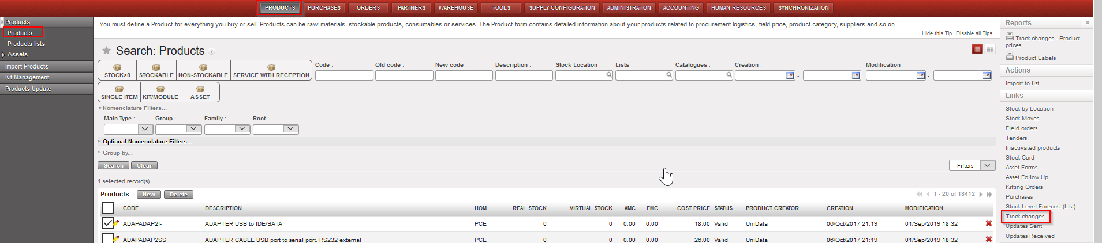The image size is (1102, 243).
Task: Click the Disable all Tips link
Action: 974,33
